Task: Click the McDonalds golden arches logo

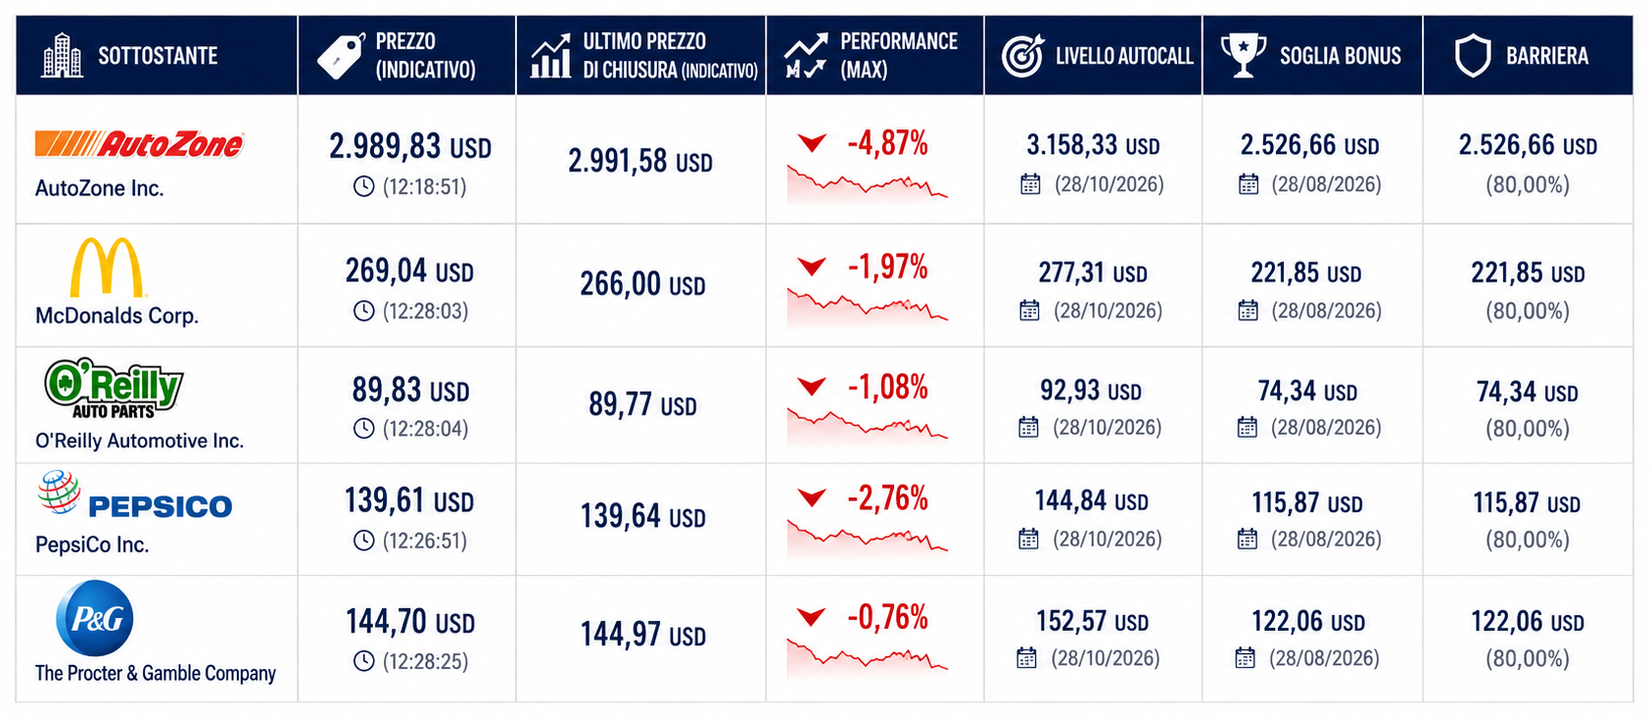Action: (x=107, y=266)
